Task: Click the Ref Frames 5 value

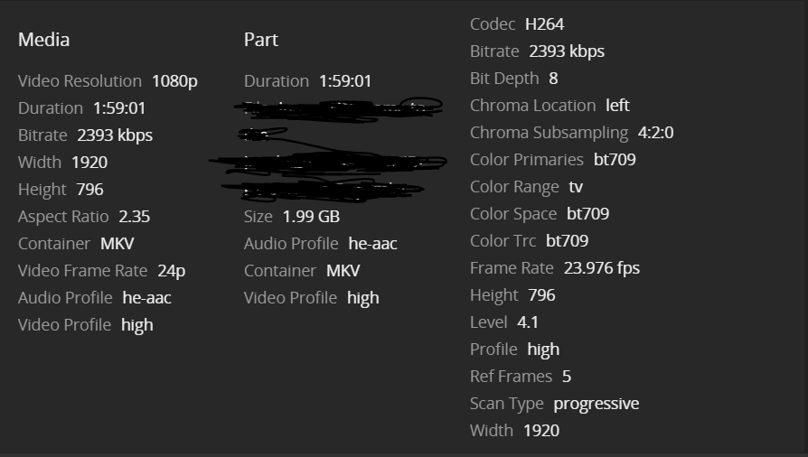Action: 567,377
